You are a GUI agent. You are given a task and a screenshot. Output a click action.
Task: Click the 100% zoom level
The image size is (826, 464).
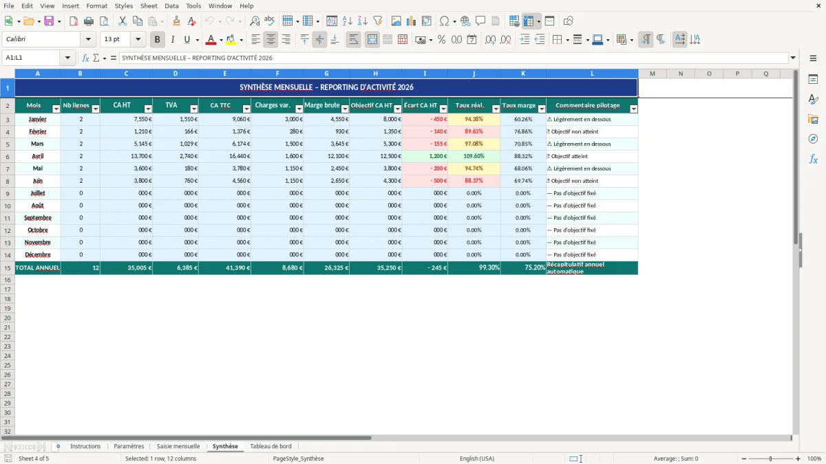[x=814, y=459]
